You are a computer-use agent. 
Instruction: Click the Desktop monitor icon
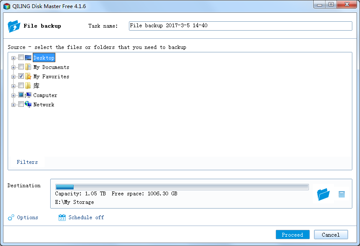28,57
